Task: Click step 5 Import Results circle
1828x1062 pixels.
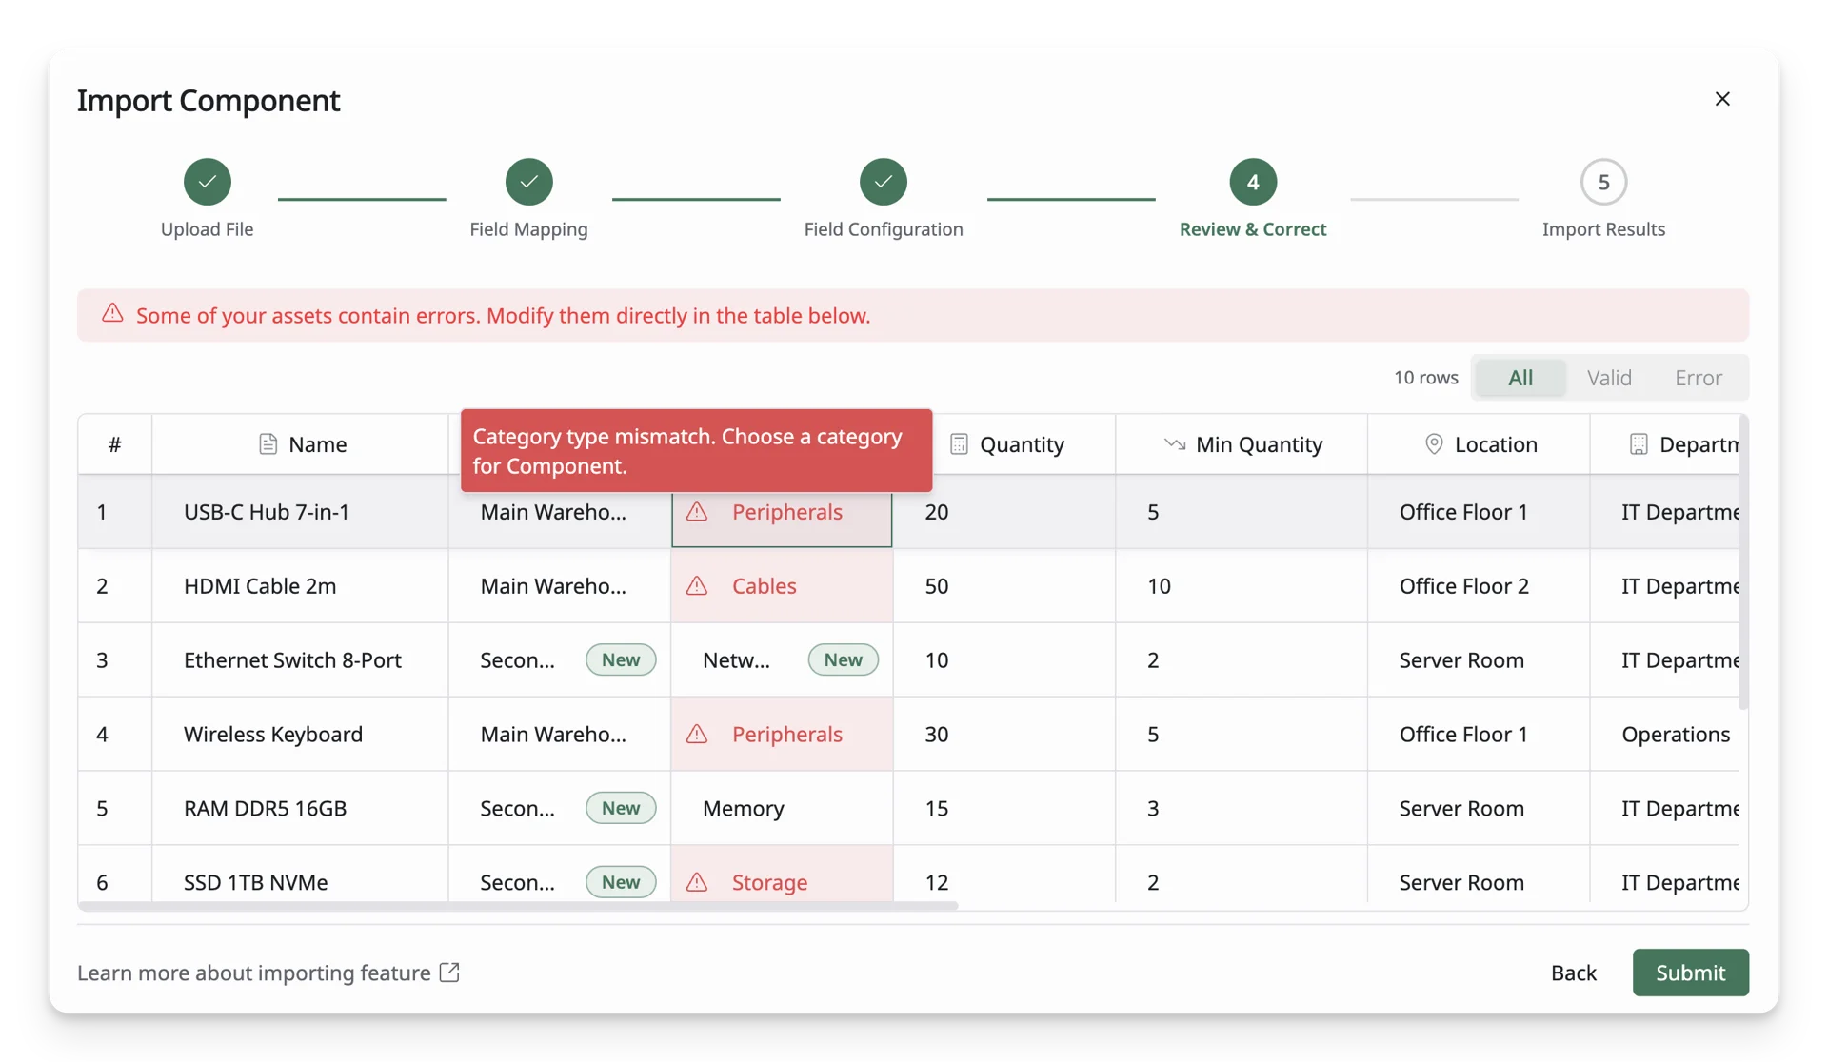Action: click(x=1604, y=182)
